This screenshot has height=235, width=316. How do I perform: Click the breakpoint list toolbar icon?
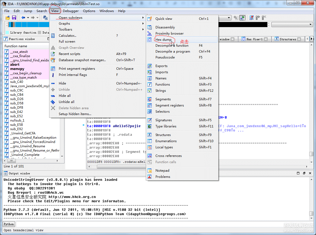tap(251, 18)
